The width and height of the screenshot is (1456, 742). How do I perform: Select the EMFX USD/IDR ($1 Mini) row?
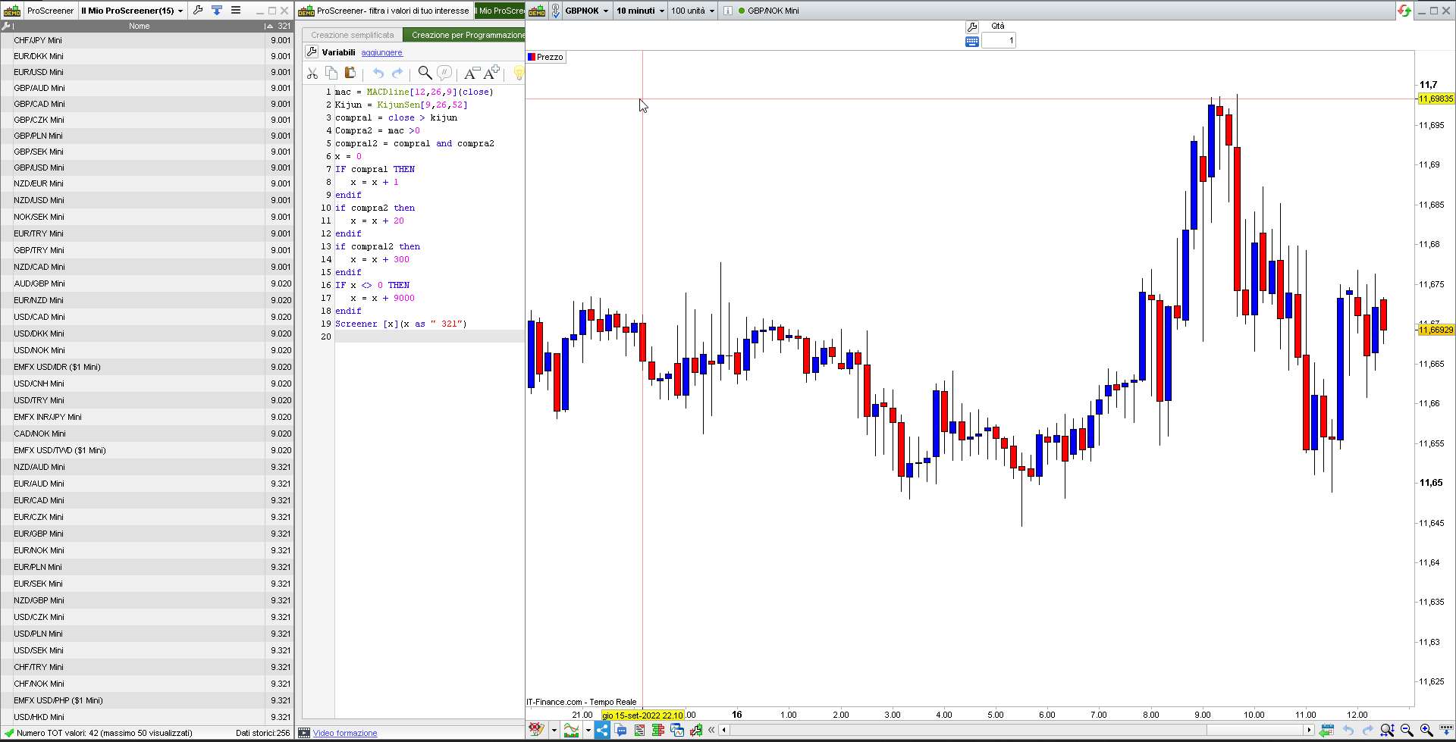[x=146, y=367]
